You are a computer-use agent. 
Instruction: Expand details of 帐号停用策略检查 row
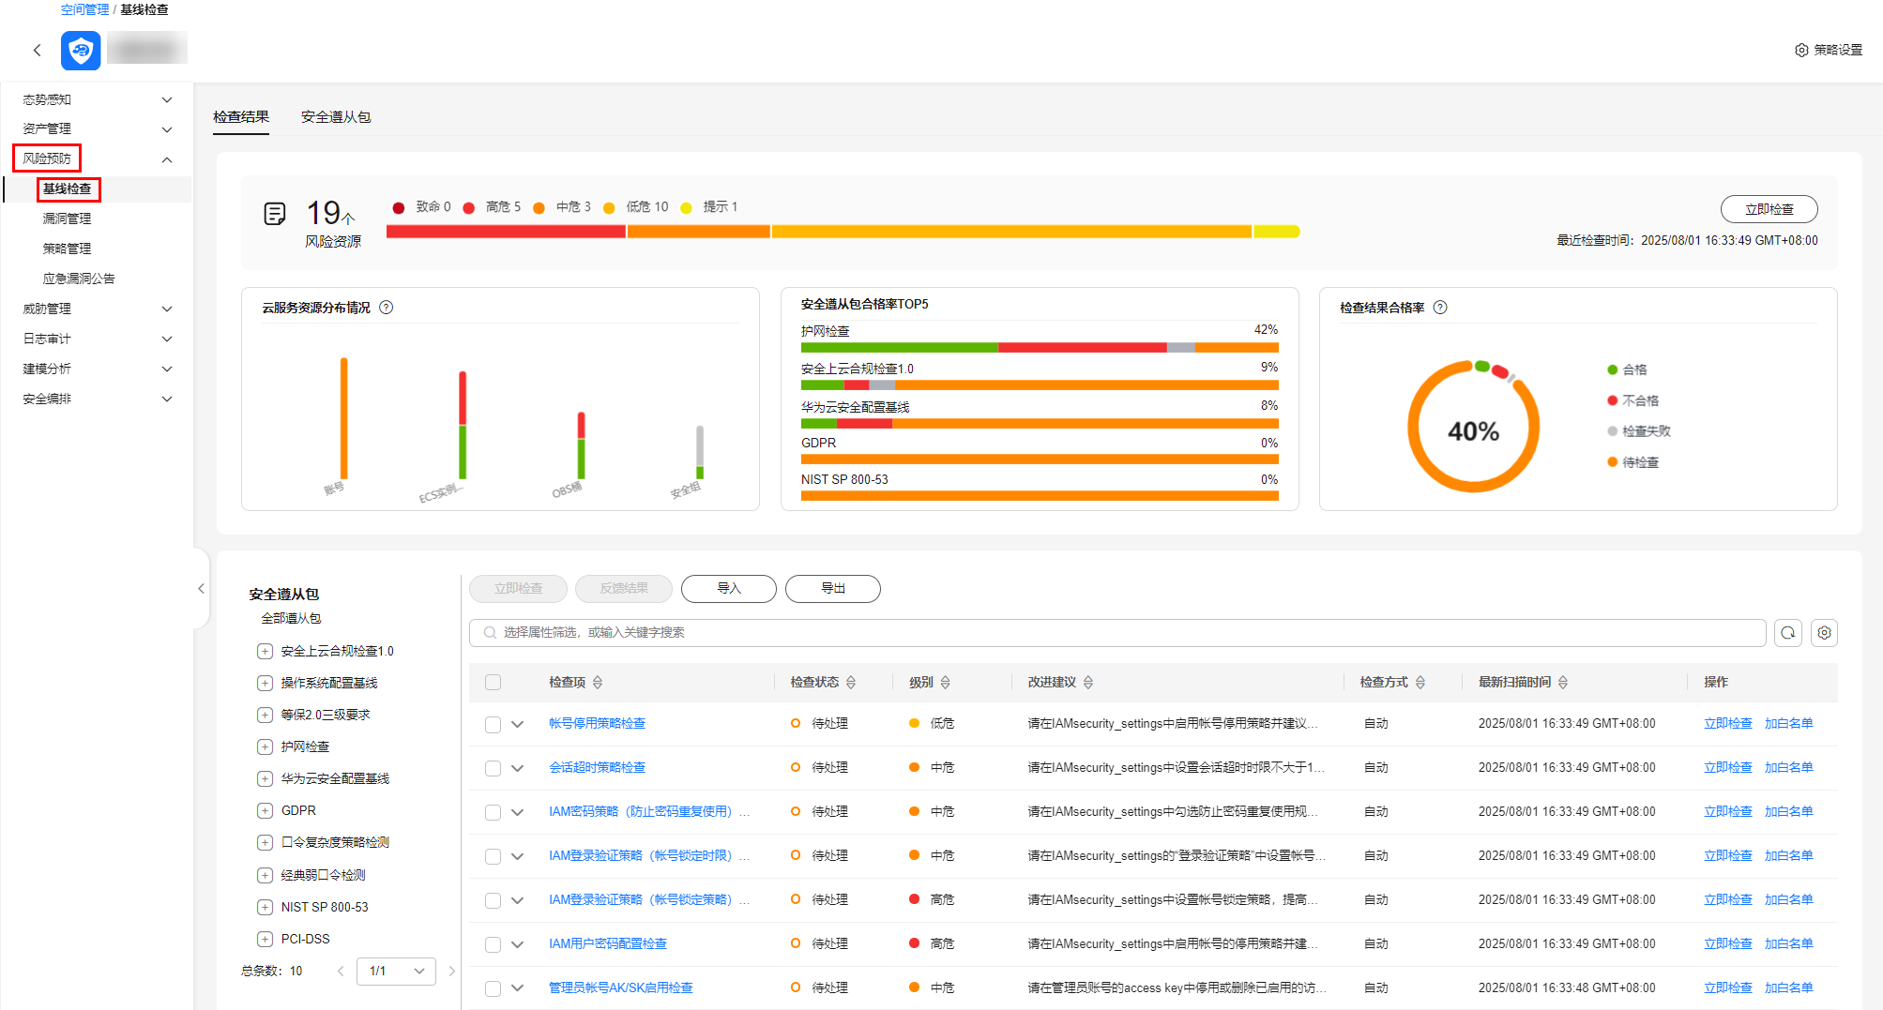517,724
